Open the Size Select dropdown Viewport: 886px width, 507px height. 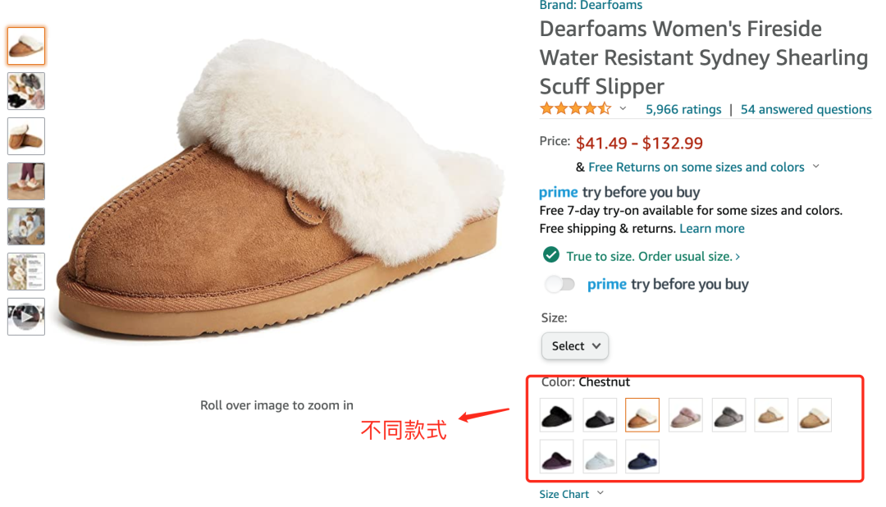click(x=574, y=346)
